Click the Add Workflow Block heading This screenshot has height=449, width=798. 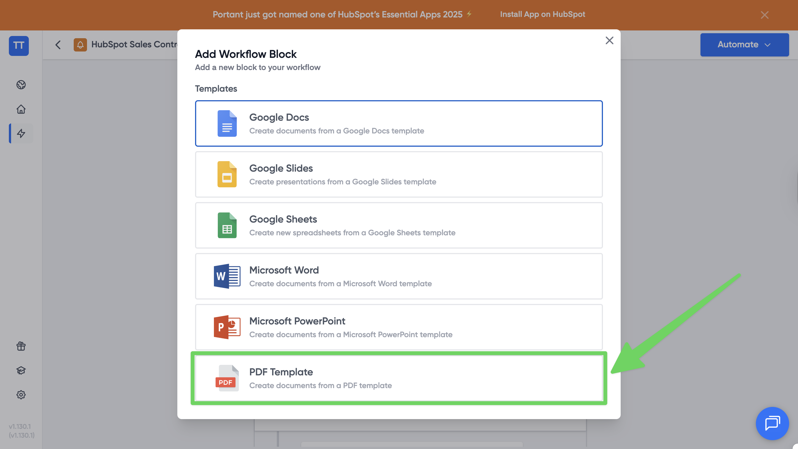coord(246,54)
